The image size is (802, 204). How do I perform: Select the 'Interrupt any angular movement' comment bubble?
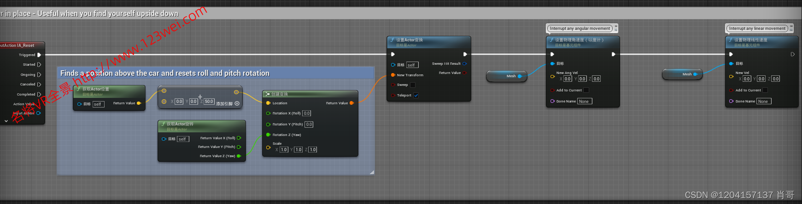pyautogui.click(x=580, y=28)
